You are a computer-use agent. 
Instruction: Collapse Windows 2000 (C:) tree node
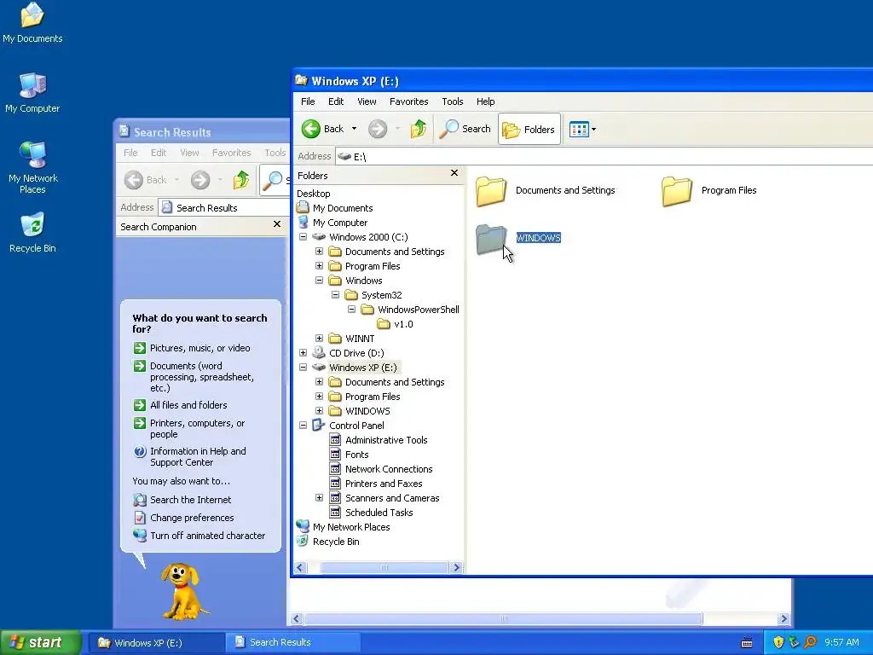tap(303, 237)
